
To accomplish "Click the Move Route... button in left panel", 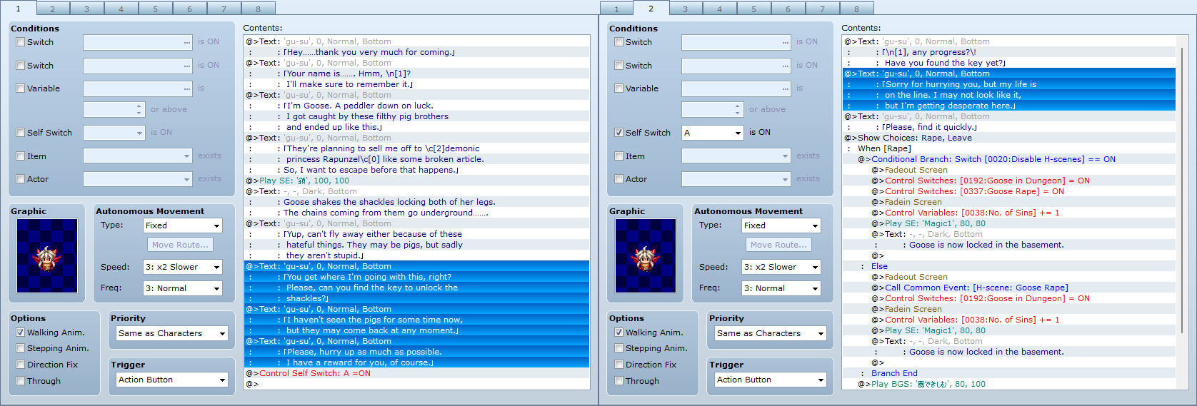I will point(180,245).
